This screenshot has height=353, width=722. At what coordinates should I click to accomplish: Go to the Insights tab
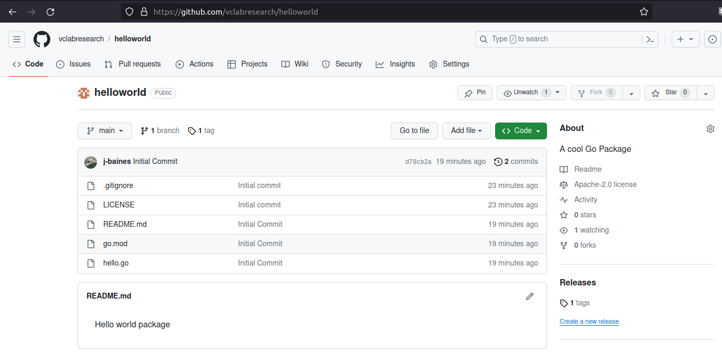pyautogui.click(x=395, y=64)
